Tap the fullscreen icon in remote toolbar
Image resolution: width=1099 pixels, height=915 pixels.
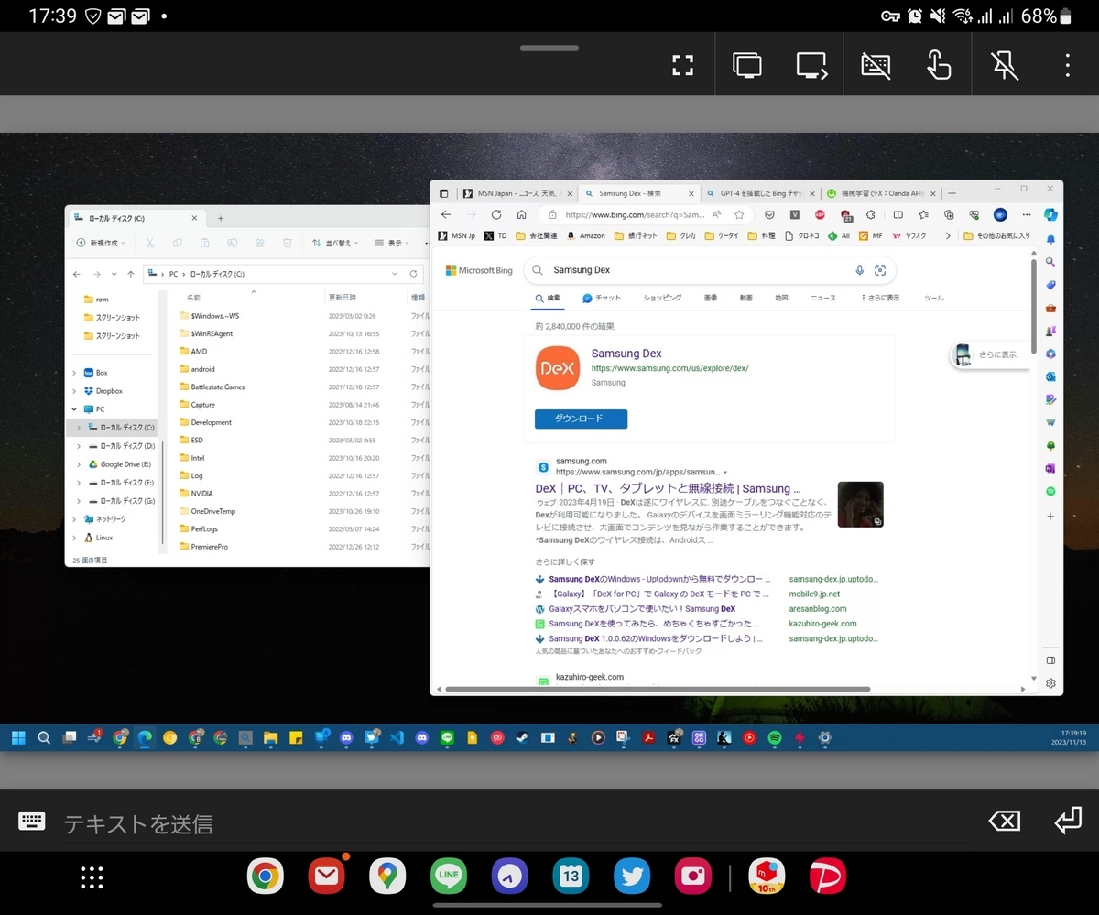(682, 65)
